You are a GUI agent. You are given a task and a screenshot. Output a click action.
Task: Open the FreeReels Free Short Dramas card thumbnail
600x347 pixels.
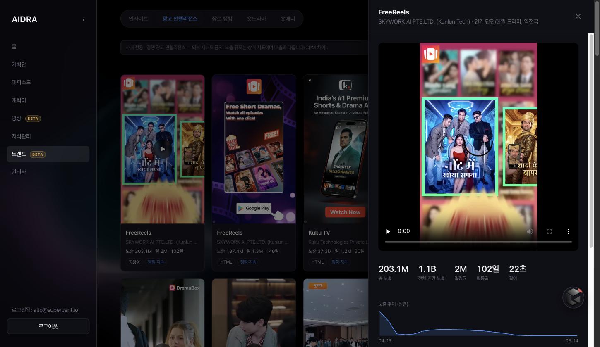click(x=254, y=149)
